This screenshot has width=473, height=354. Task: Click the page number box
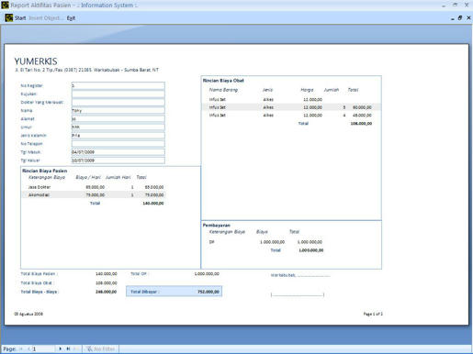[x=43, y=348]
